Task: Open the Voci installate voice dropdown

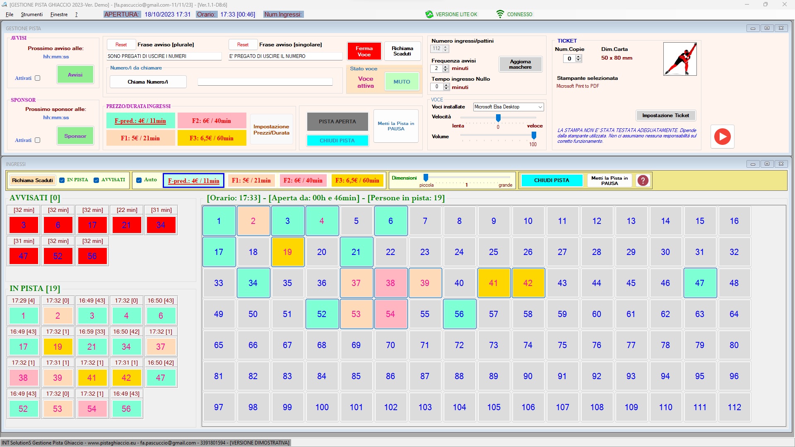Action: 540,107
